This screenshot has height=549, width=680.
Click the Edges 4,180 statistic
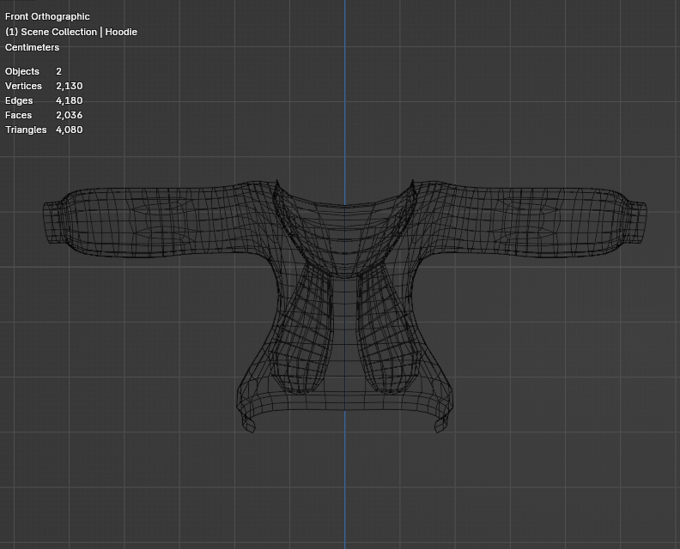point(44,100)
